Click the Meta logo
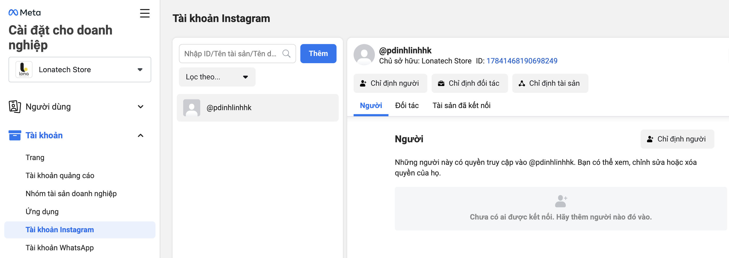Viewport: 729px width, 258px height. [x=24, y=12]
